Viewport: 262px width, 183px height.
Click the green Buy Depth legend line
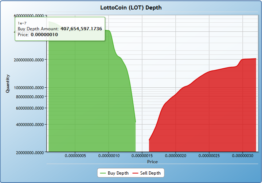(x=103, y=173)
